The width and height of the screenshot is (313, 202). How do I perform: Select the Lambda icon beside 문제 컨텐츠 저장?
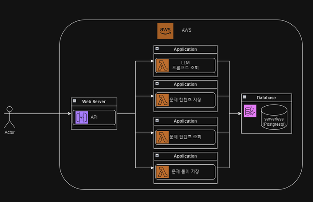(x=163, y=100)
